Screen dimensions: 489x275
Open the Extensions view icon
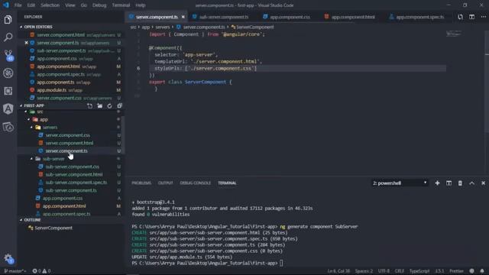point(8,91)
